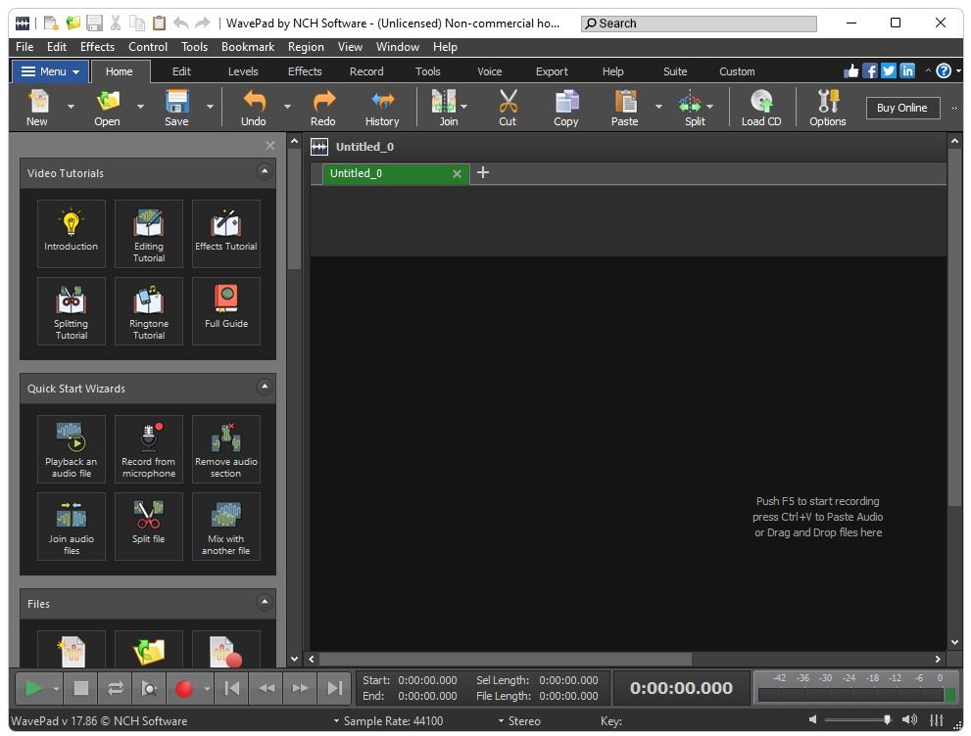Click the go to end button
Image resolution: width=971 pixels, height=736 pixels.
click(x=335, y=688)
